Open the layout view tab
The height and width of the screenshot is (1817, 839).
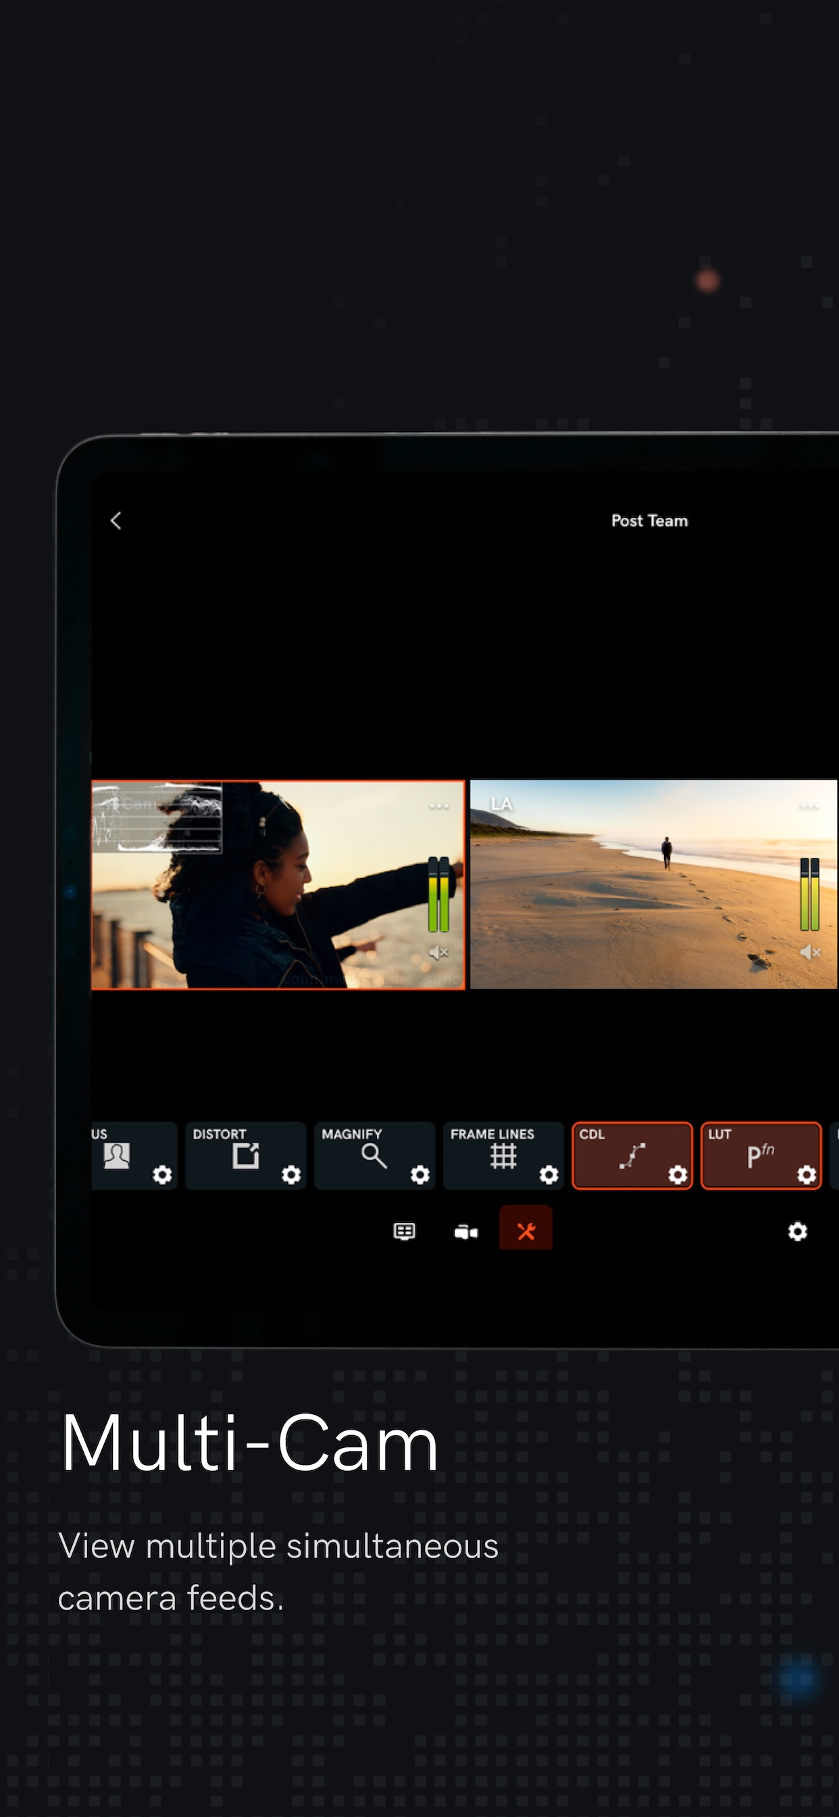click(404, 1232)
